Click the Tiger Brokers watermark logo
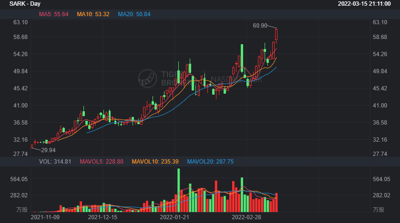Screen dimensions: 400x223 [147, 78]
